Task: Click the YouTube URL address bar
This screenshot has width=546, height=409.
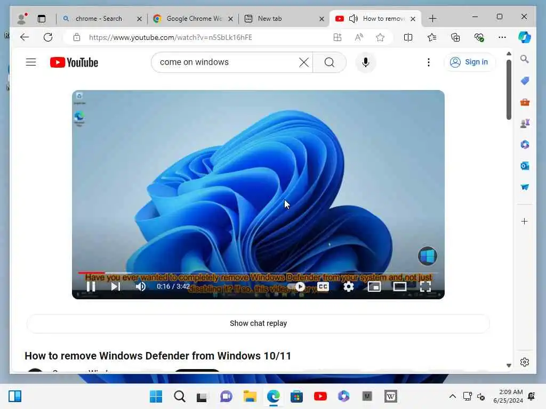Action: [171, 37]
